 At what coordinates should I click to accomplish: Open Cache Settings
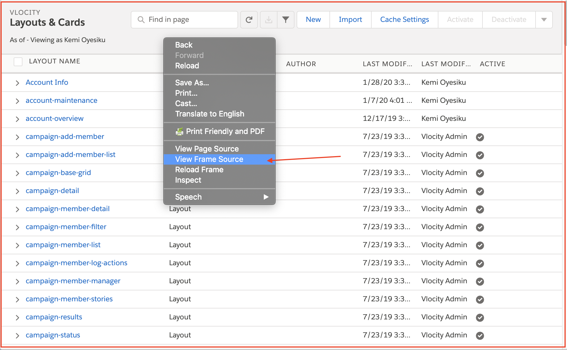click(x=404, y=20)
